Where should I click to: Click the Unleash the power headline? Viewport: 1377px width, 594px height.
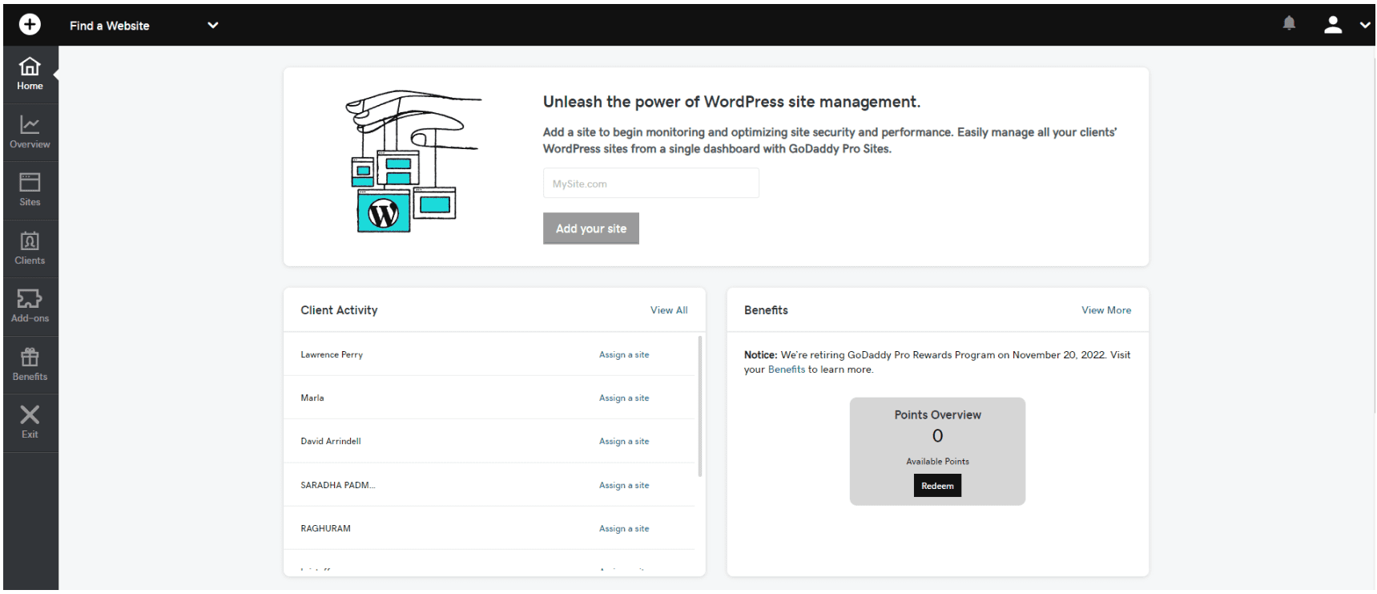click(732, 102)
